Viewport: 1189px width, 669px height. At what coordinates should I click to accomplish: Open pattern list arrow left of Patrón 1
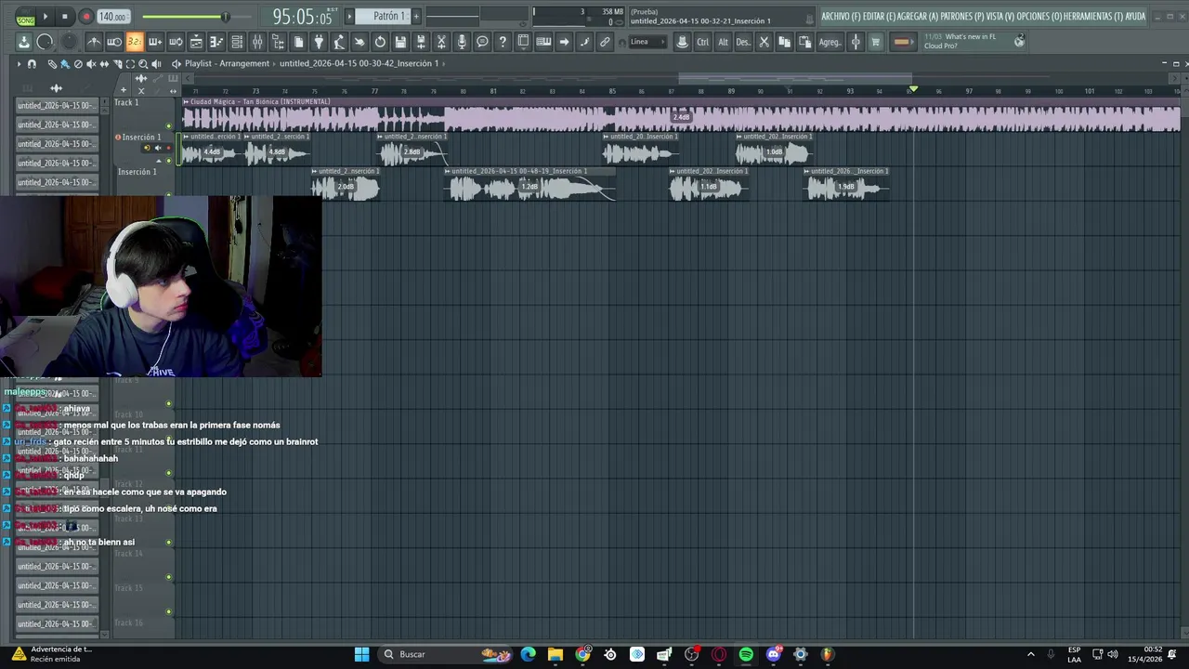[x=350, y=16]
